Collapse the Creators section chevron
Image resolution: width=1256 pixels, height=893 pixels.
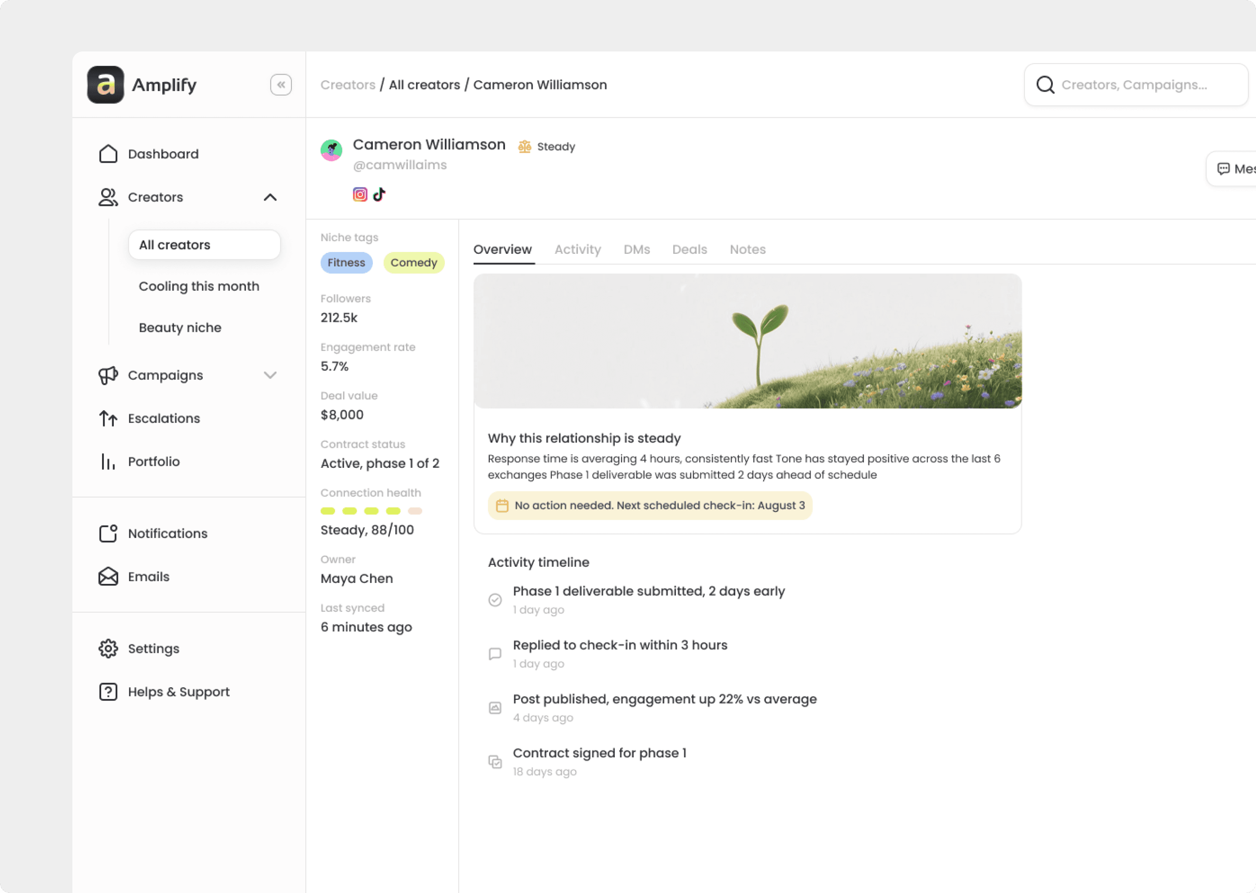pos(270,198)
